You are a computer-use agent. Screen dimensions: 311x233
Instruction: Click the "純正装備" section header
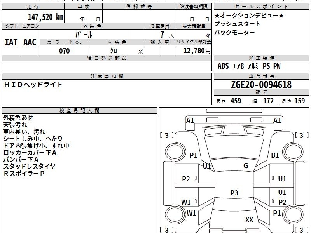pos(261,58)
